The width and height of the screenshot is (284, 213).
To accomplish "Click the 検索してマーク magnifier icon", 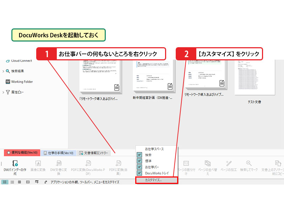I will tap(249, 163).
